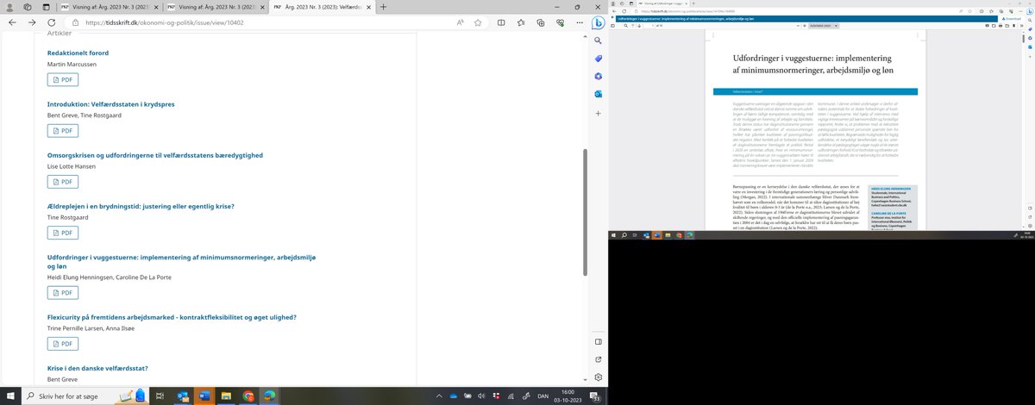Open the workspaces icon in left browser
Image resolution: width=1035 pixels, height=405 pixels.
(29, 6)
